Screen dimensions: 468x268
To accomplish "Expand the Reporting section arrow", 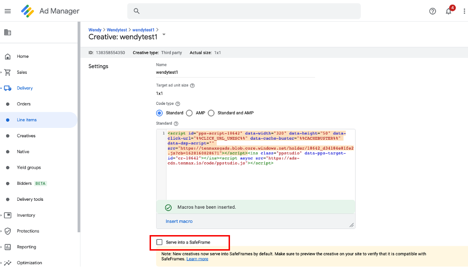I will point(1,247).
